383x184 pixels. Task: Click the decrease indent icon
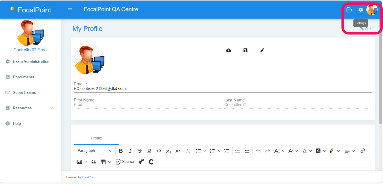click(x=238, y=151)
